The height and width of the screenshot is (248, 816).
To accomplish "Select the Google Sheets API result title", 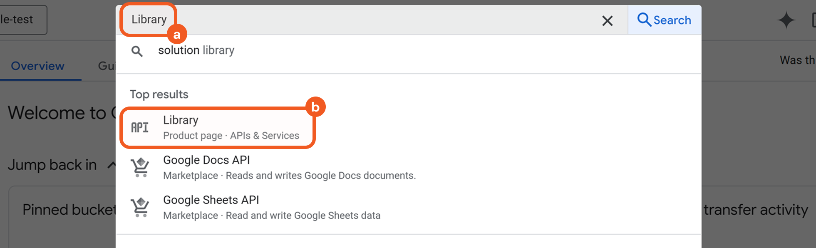I will click(x=211, y=200).
